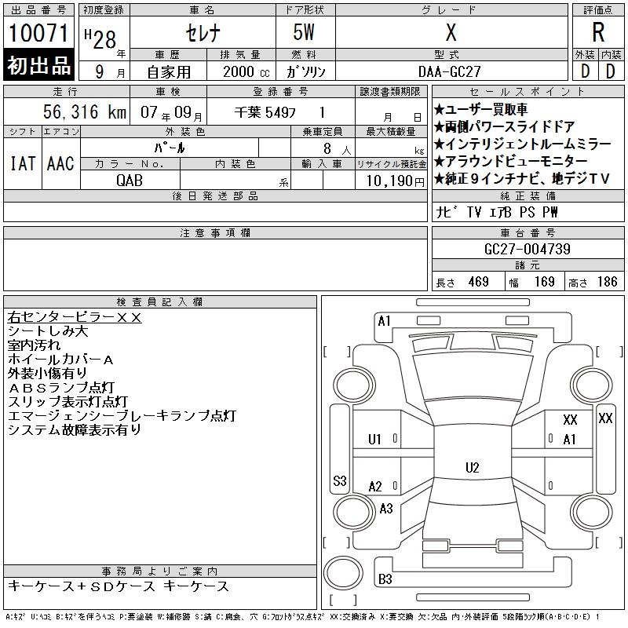Select the chassis number GC27-004739
Screen dimensions: 628x628
click(527, 249)
